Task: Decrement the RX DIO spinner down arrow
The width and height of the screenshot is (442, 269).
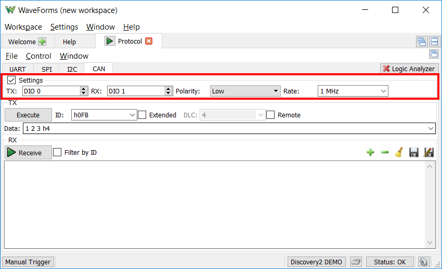Action: [168, 93]
